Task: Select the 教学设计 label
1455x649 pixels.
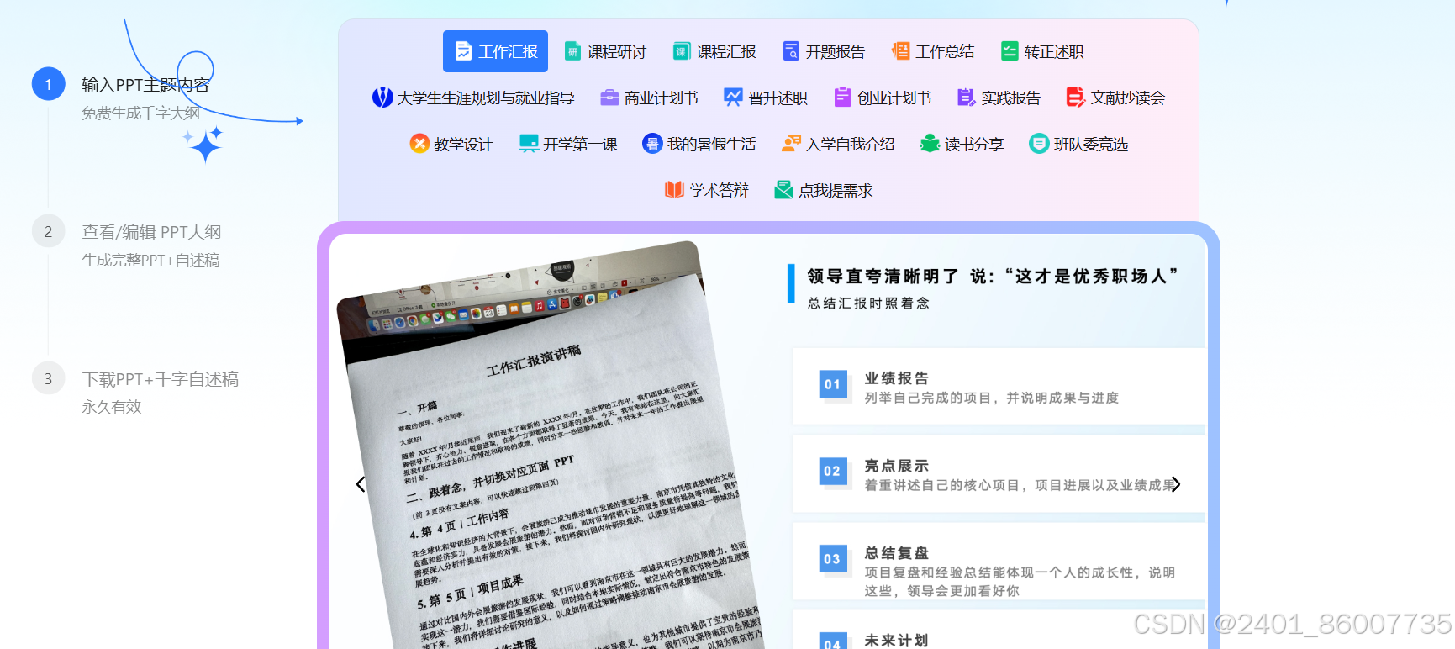Action: [463, 145]
